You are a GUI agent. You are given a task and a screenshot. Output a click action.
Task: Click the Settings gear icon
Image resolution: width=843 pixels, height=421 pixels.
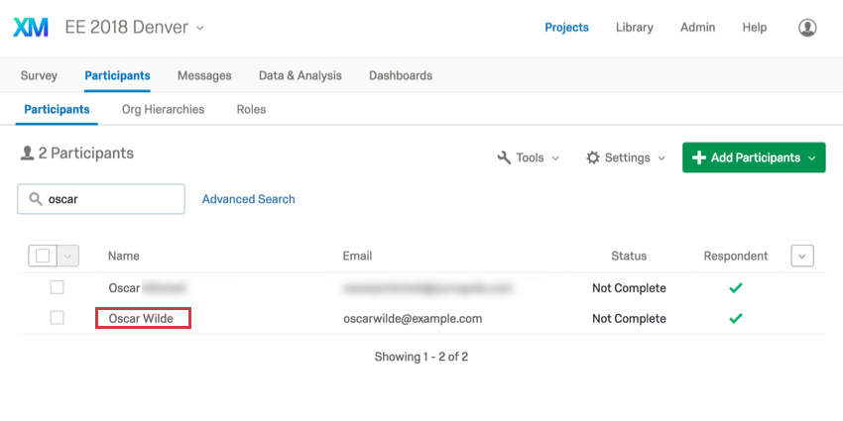[593, 158]
